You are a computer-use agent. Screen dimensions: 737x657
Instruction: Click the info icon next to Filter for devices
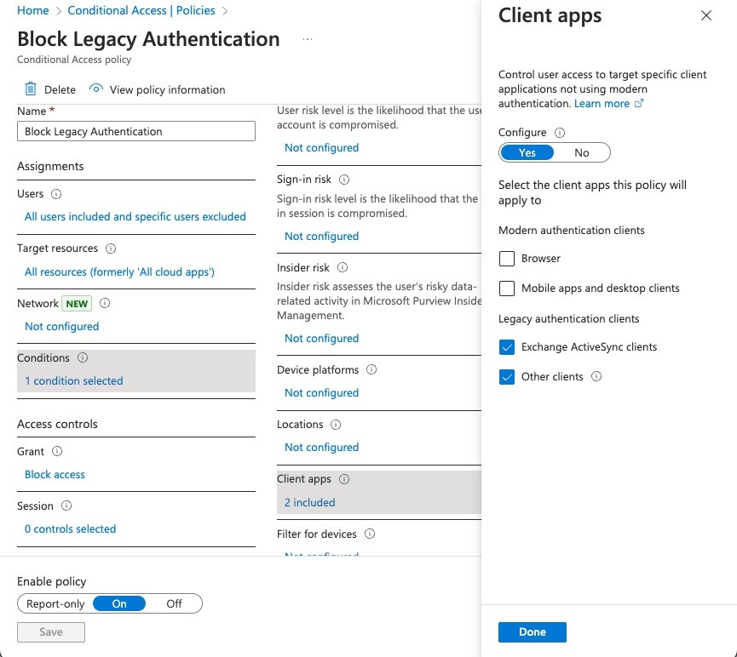coord(370,534)
